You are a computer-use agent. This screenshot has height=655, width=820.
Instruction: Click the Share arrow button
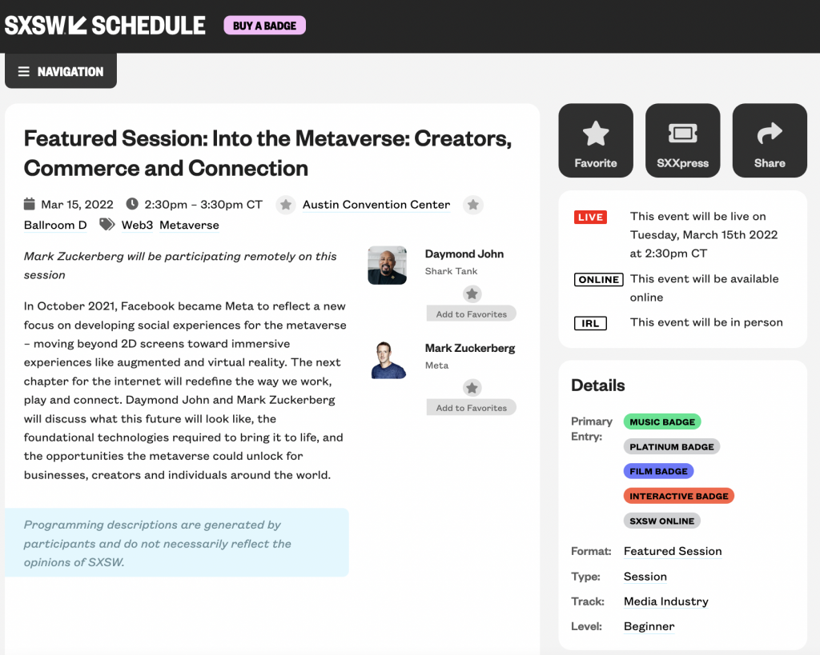coord(769,141)
